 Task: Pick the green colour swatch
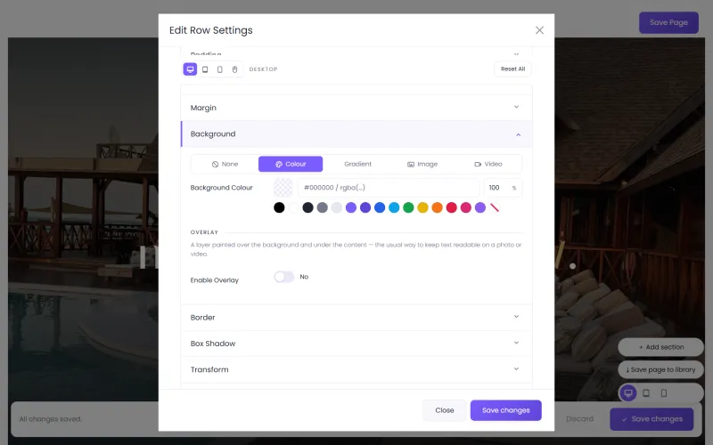coord(408,207)
